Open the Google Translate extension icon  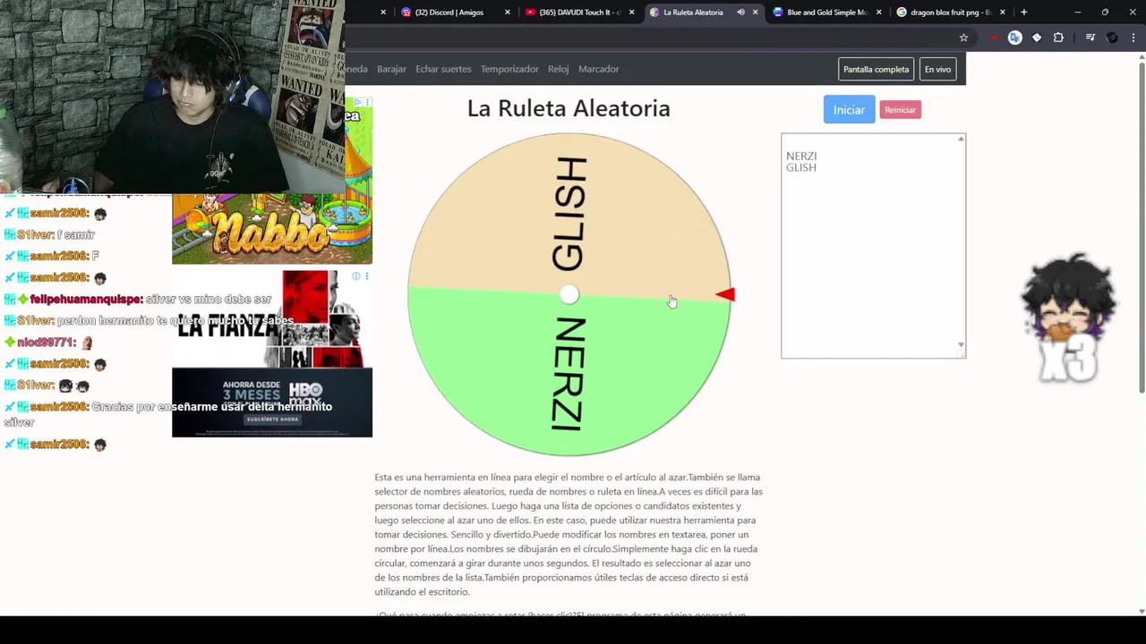coord(1014,38)
